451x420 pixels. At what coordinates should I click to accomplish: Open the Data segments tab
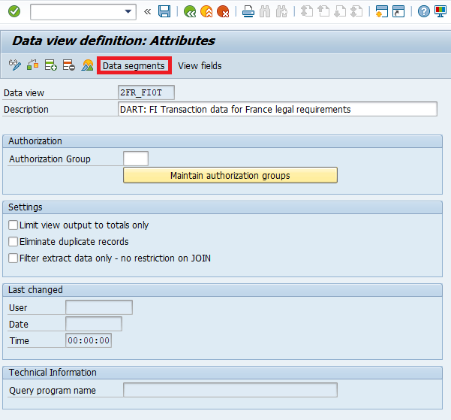[x=134, y=66]
